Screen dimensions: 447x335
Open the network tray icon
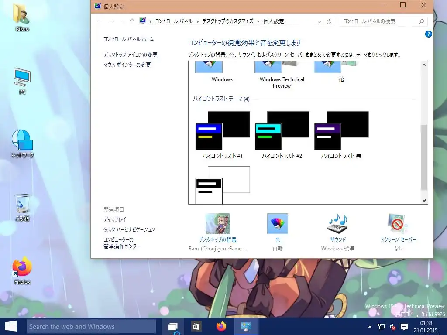click(x=381, y=327)
